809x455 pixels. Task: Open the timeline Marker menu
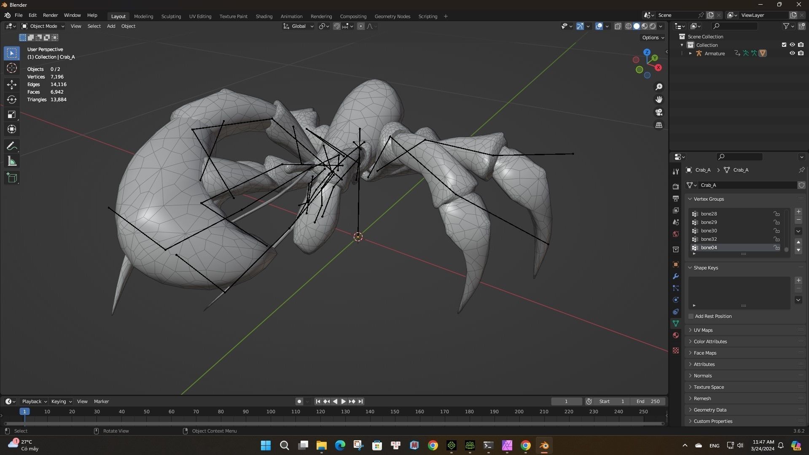pyautogui.click(x=101, y=401)
